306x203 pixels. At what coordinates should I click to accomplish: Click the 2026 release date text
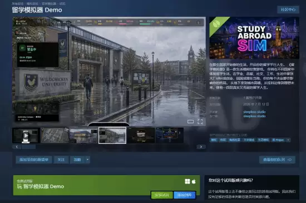pyautogui.click(x=256, y=104)
